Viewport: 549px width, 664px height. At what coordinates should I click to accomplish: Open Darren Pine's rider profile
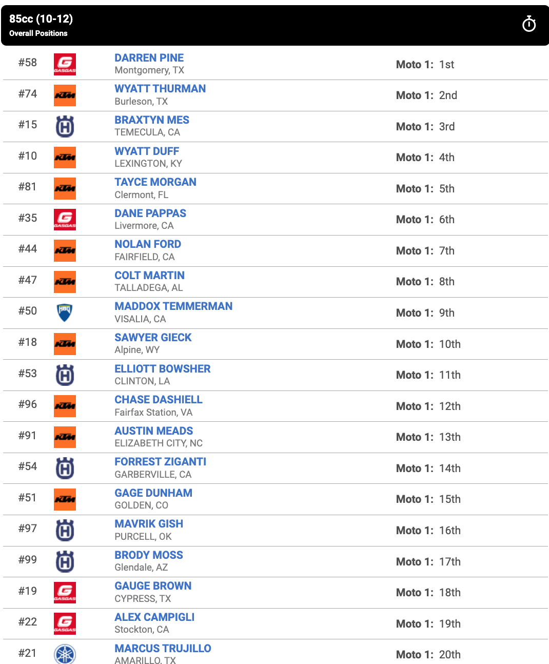(x=149, y=57)
